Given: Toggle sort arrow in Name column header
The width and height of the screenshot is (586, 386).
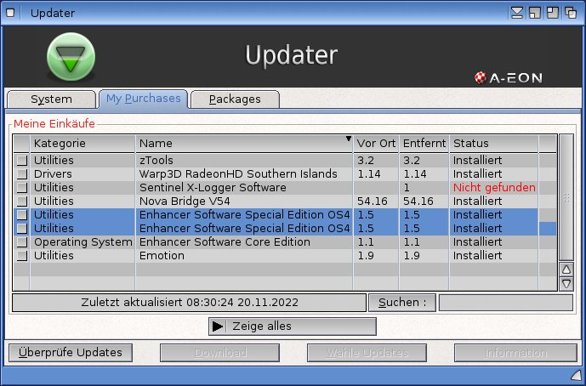Looking at the screenshot, I should [349, 139].
